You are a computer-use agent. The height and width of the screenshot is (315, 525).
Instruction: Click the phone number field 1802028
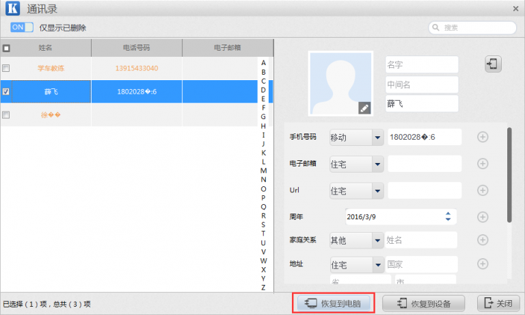tap(425, 137)
